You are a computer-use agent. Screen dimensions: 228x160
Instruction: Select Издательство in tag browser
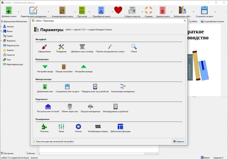tap(11, 45)
